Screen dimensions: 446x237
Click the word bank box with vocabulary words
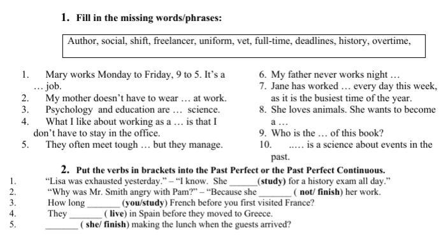click(x=244, y=46)
